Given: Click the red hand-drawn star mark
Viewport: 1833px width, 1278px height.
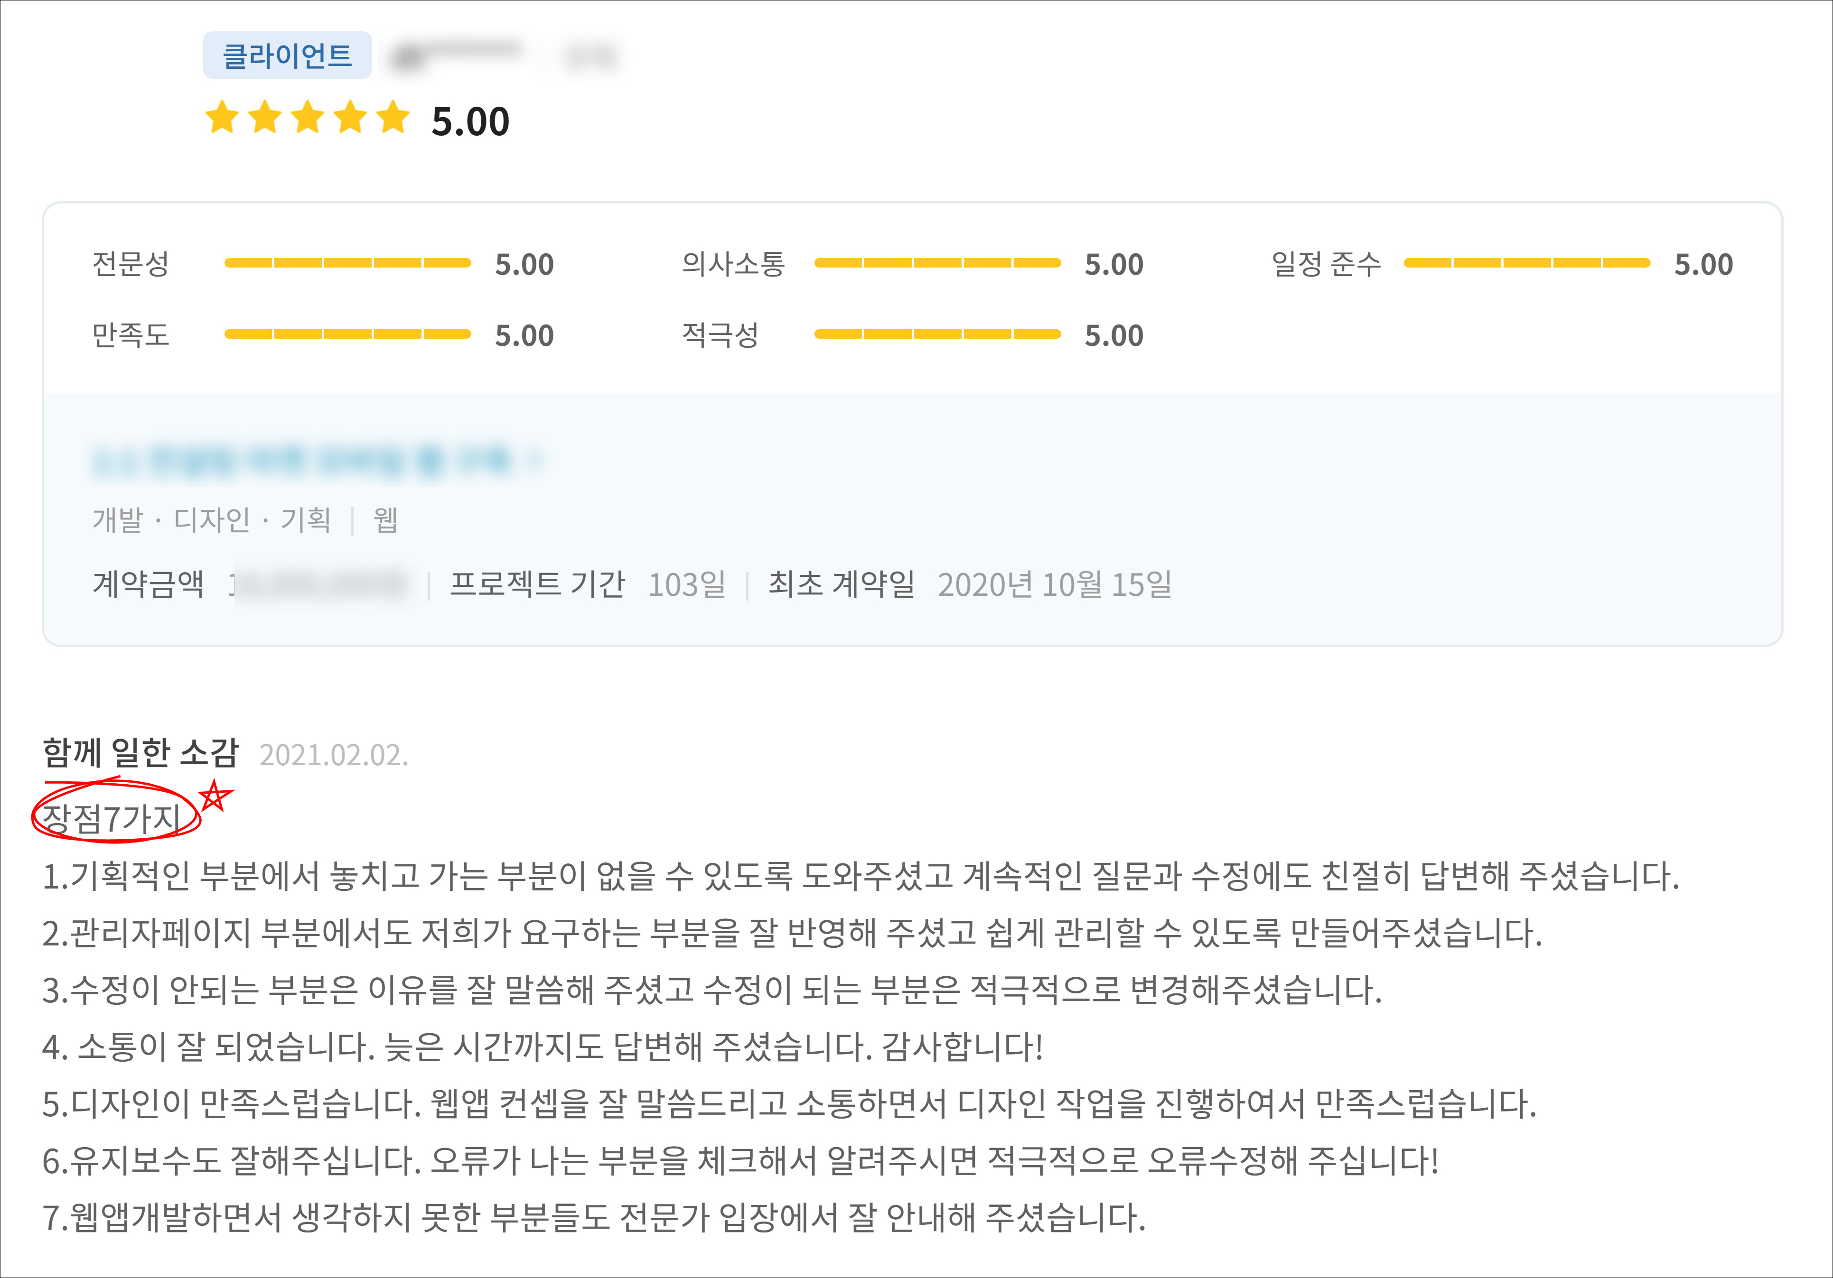Looking at the screenshot, I should (214, 796).
